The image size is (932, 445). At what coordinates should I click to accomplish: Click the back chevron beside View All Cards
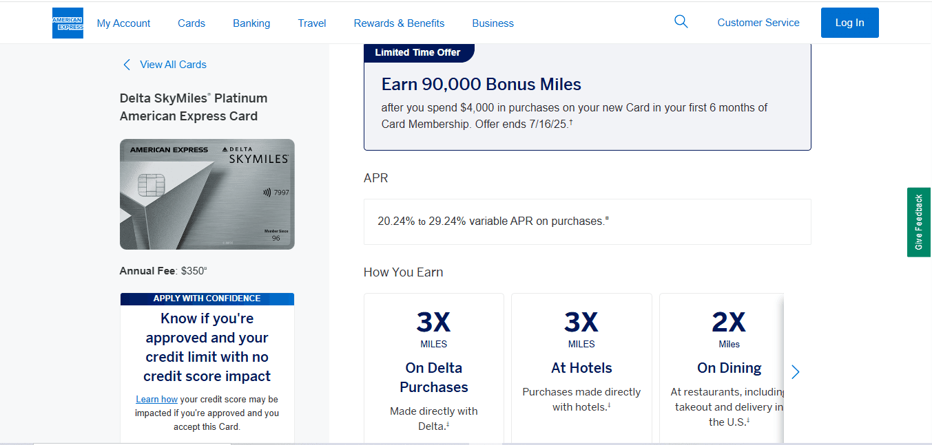127,64
